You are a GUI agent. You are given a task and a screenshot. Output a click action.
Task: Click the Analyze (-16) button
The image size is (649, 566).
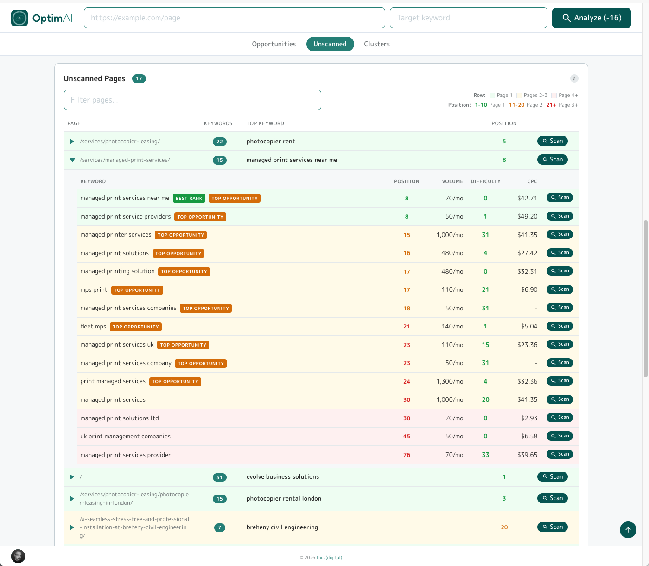coord(592,18)
